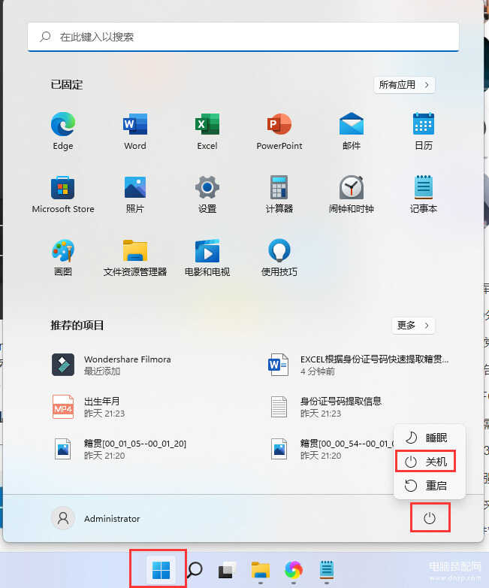The height and width of the screenshot is (588, 489).
Task: Click the search box 在此键入以搜索
Action: (243, 36)
